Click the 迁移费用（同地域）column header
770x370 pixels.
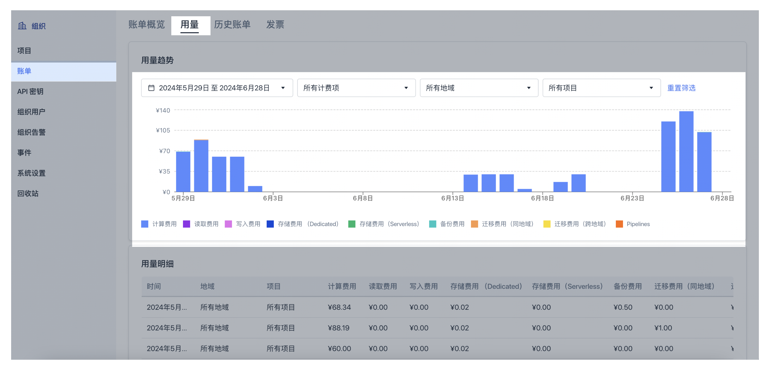pyautogui.click(x=685, y=286)
